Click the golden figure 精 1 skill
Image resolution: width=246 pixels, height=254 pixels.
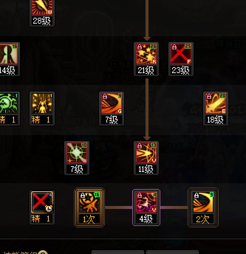(42, 103)
